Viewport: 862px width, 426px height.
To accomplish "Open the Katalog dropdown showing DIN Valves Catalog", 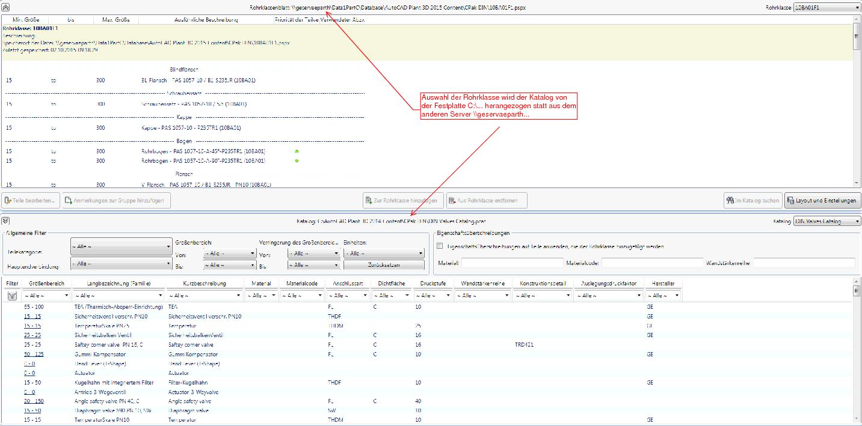I will (827, 221).
